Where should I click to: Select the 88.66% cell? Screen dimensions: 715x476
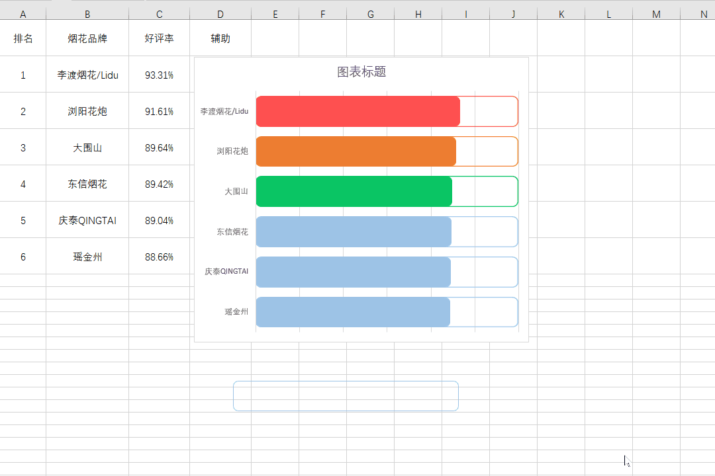pyautogui.click(x=159, y=257)
